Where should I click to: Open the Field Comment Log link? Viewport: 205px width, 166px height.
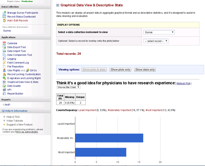tap(18, 63)
